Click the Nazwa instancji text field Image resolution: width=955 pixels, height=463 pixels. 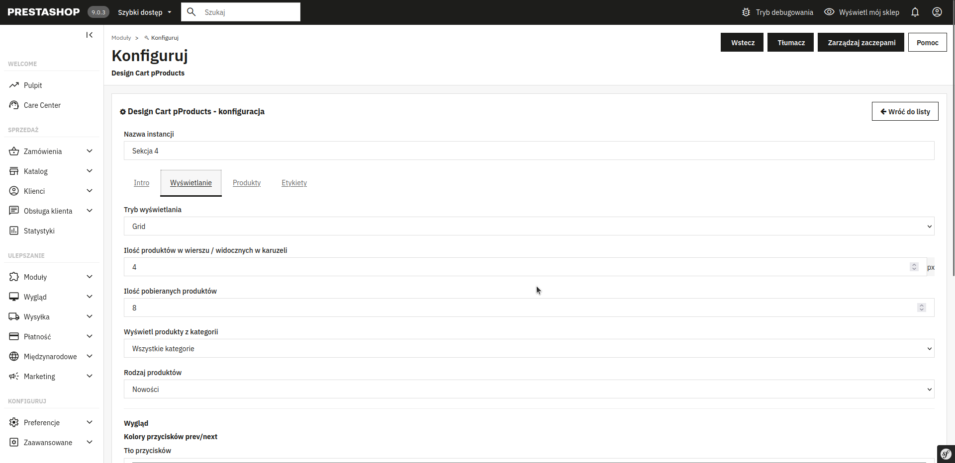529,151
